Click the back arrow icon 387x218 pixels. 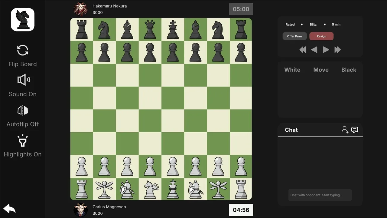[x=9, y=209]
